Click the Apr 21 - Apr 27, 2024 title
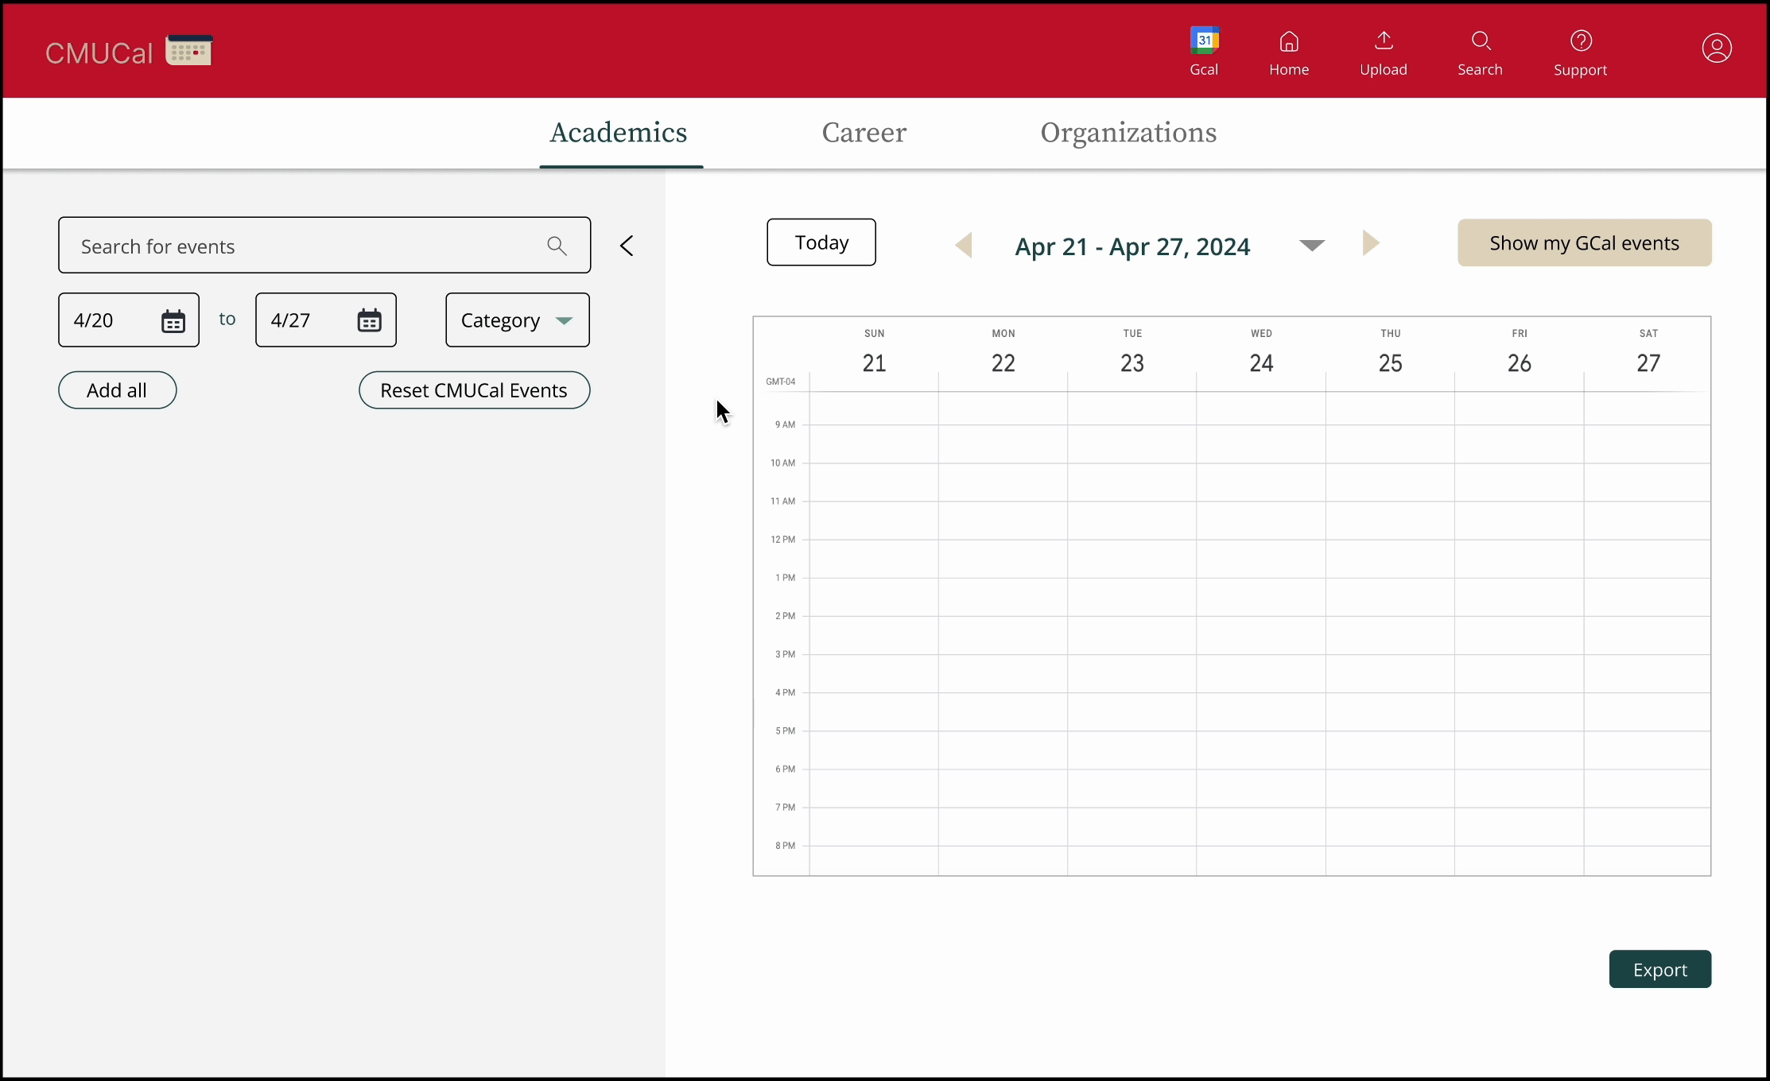The width and height of the screenshot is (1770, 1081). (1132, 246)
